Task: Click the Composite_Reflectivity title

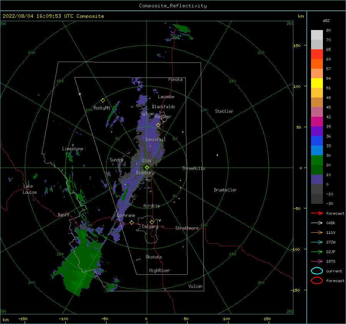Action: pyautogui.click(x=173, y=6)
